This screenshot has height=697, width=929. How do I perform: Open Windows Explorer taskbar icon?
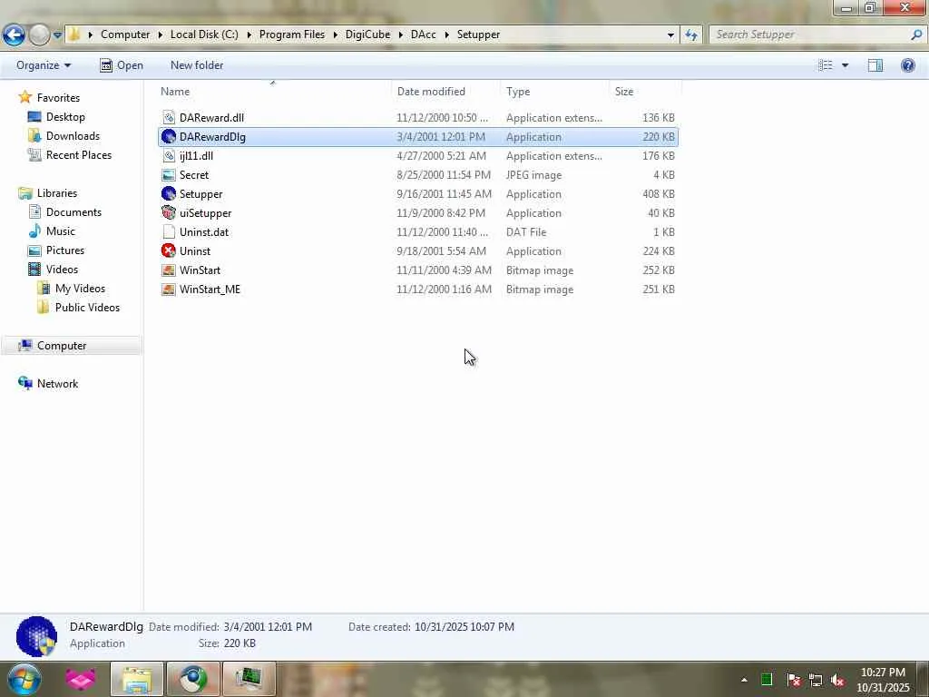(137, 679)
